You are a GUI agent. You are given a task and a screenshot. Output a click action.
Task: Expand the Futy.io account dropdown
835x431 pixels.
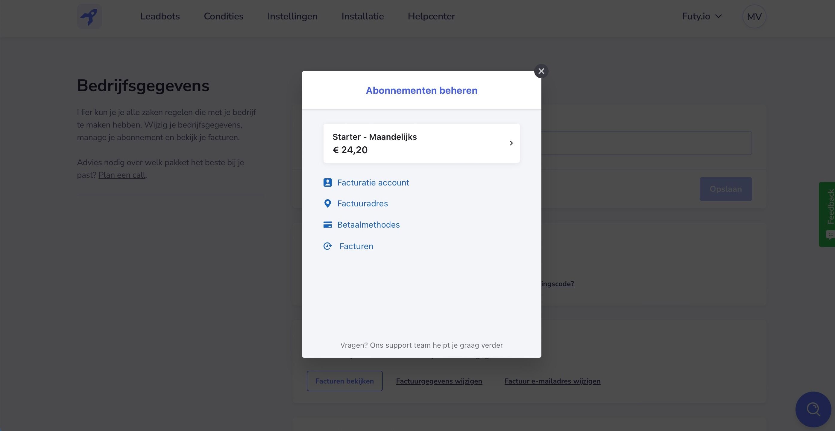tap(702, 16)
